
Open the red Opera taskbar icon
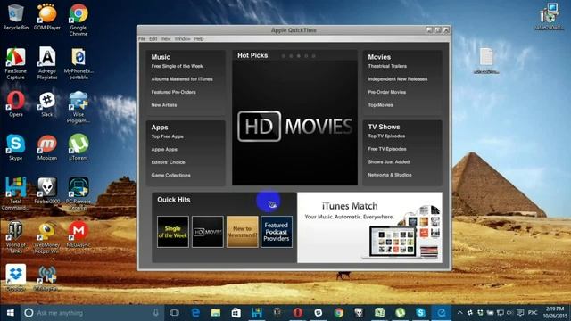[297, 313]
